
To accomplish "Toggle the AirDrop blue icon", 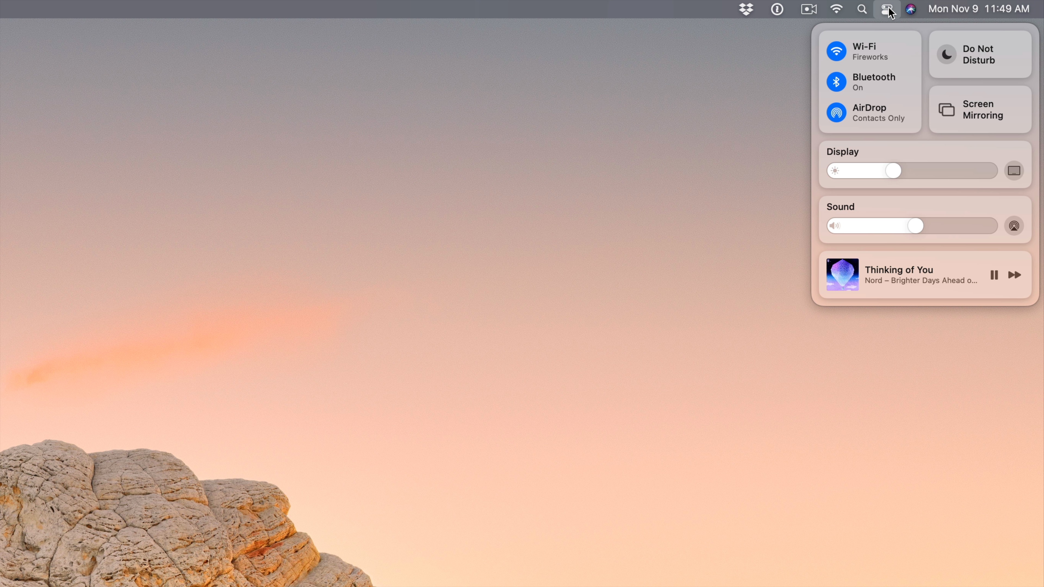I will [837, 113].
